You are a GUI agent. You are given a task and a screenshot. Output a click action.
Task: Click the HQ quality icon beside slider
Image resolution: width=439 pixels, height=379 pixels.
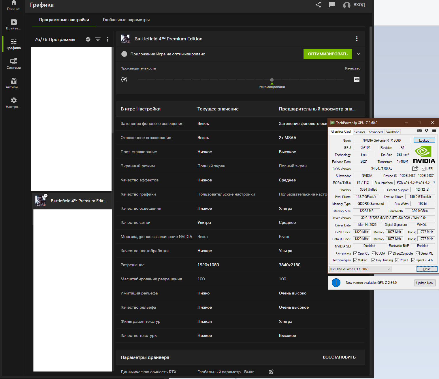coord(357,79)
